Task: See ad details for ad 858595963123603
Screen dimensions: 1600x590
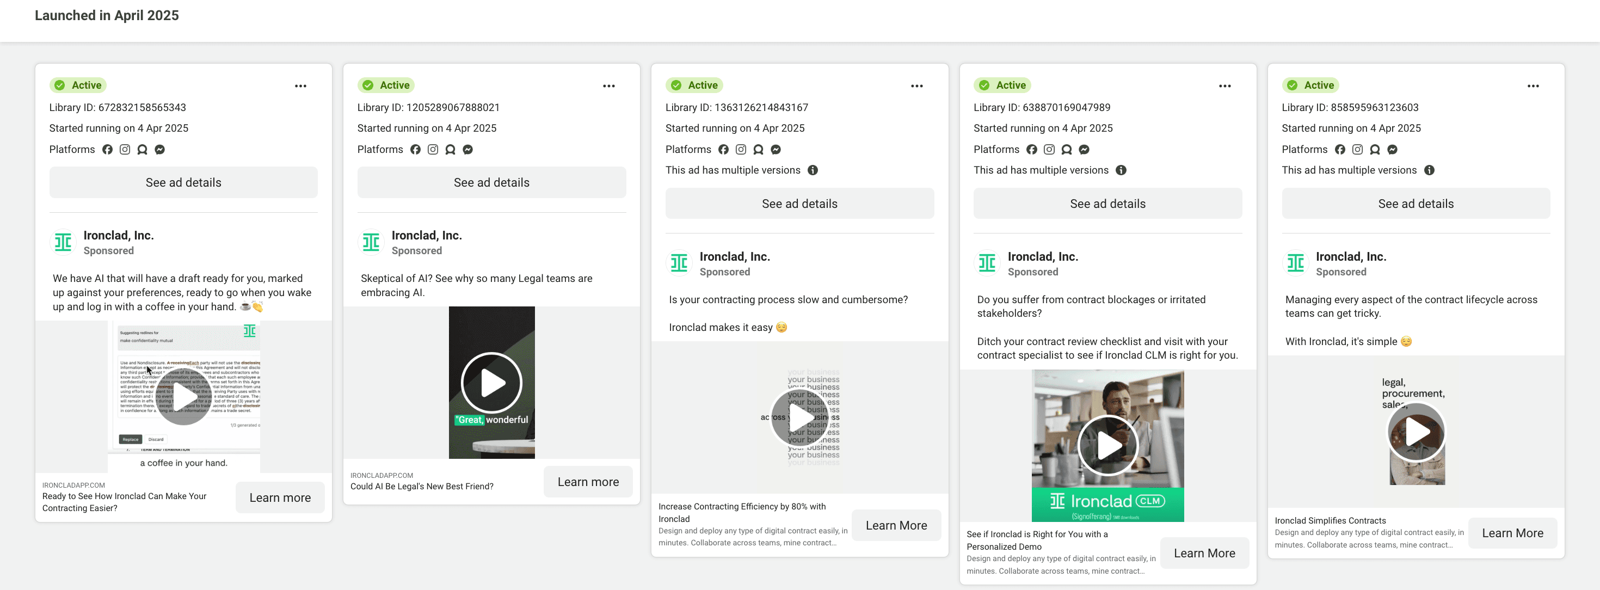Action: coord(1416,204)
